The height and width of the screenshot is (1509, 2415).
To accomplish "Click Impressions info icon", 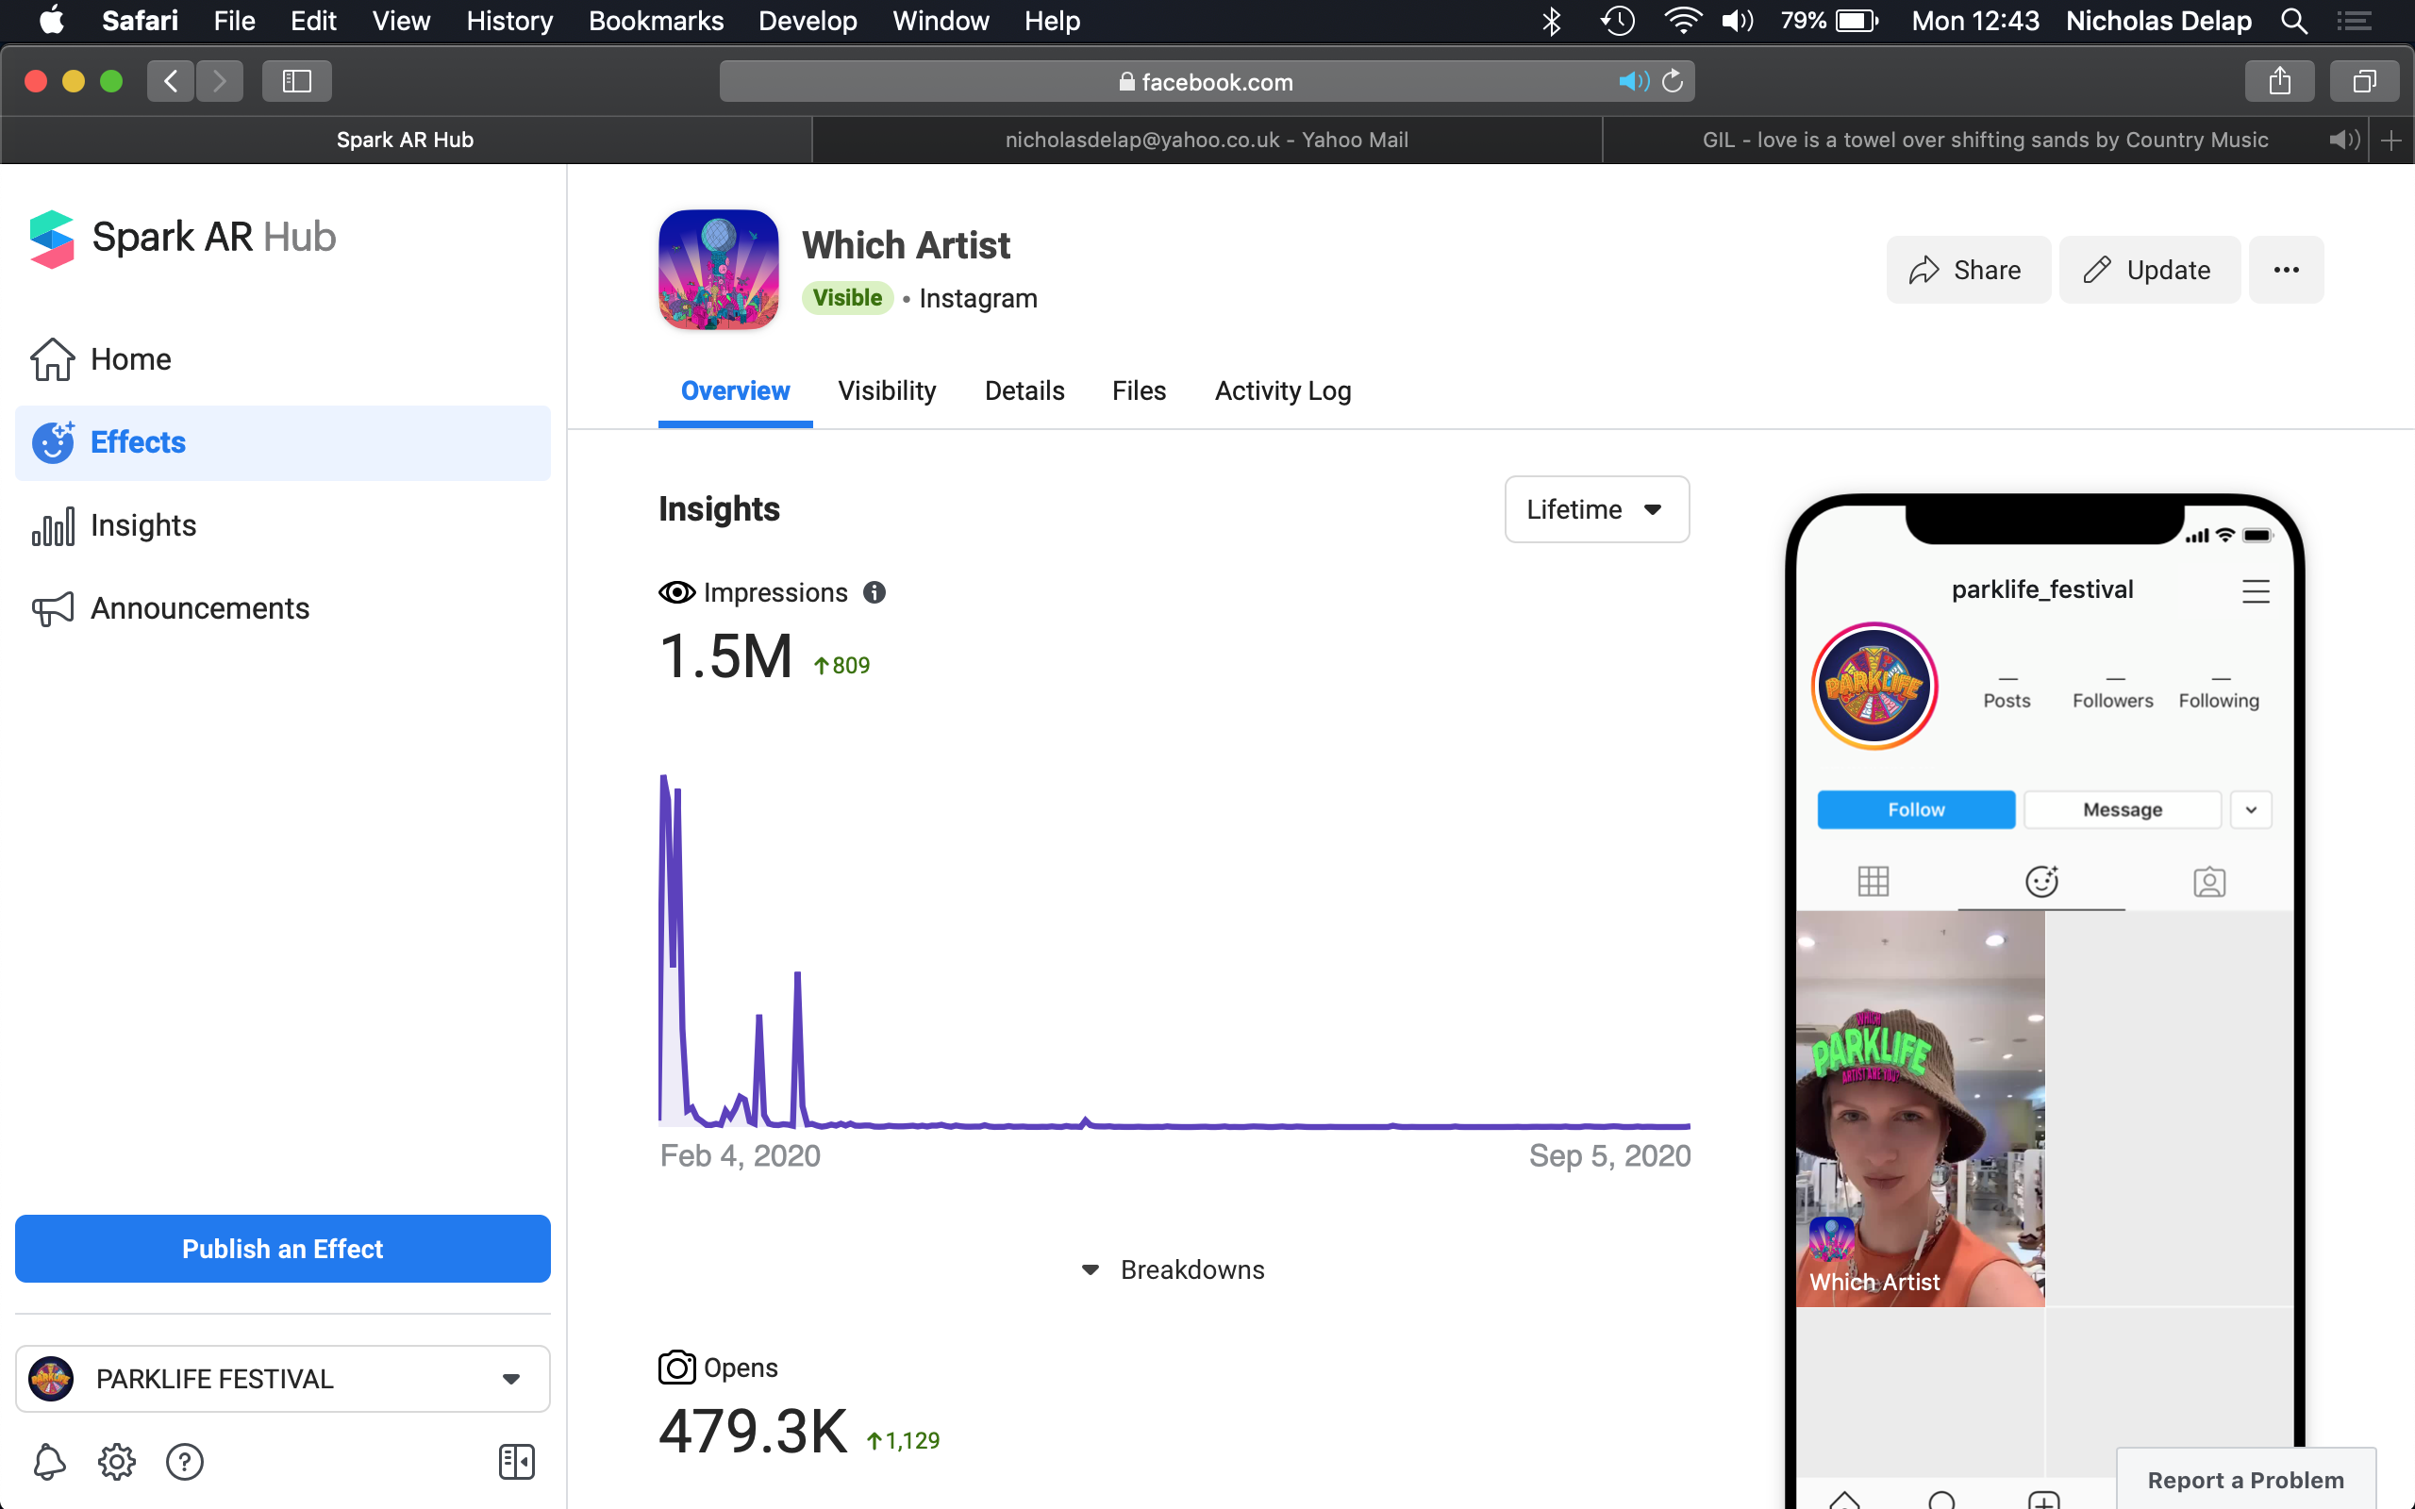I will (x=874, y=593).
